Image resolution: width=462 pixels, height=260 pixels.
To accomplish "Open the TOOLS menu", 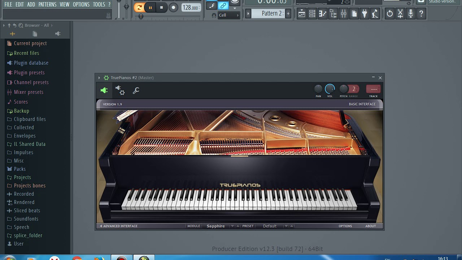I will (x=99, y=4).
